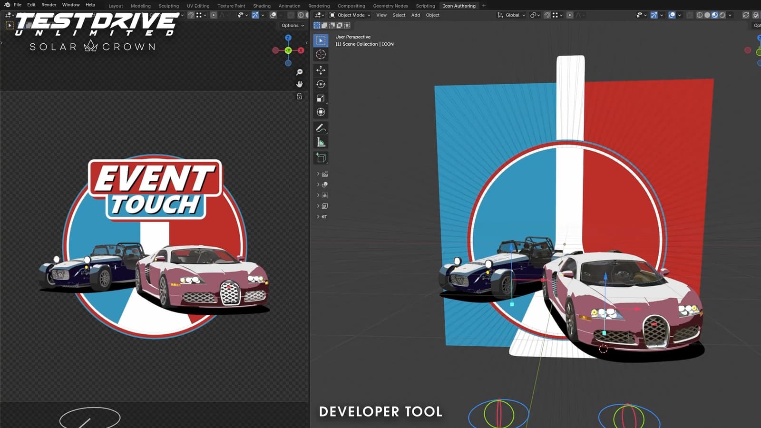The image size is (761, 428).
Task: Toggle gizmo display in right viewport header
Action: [x=654, y=15]
